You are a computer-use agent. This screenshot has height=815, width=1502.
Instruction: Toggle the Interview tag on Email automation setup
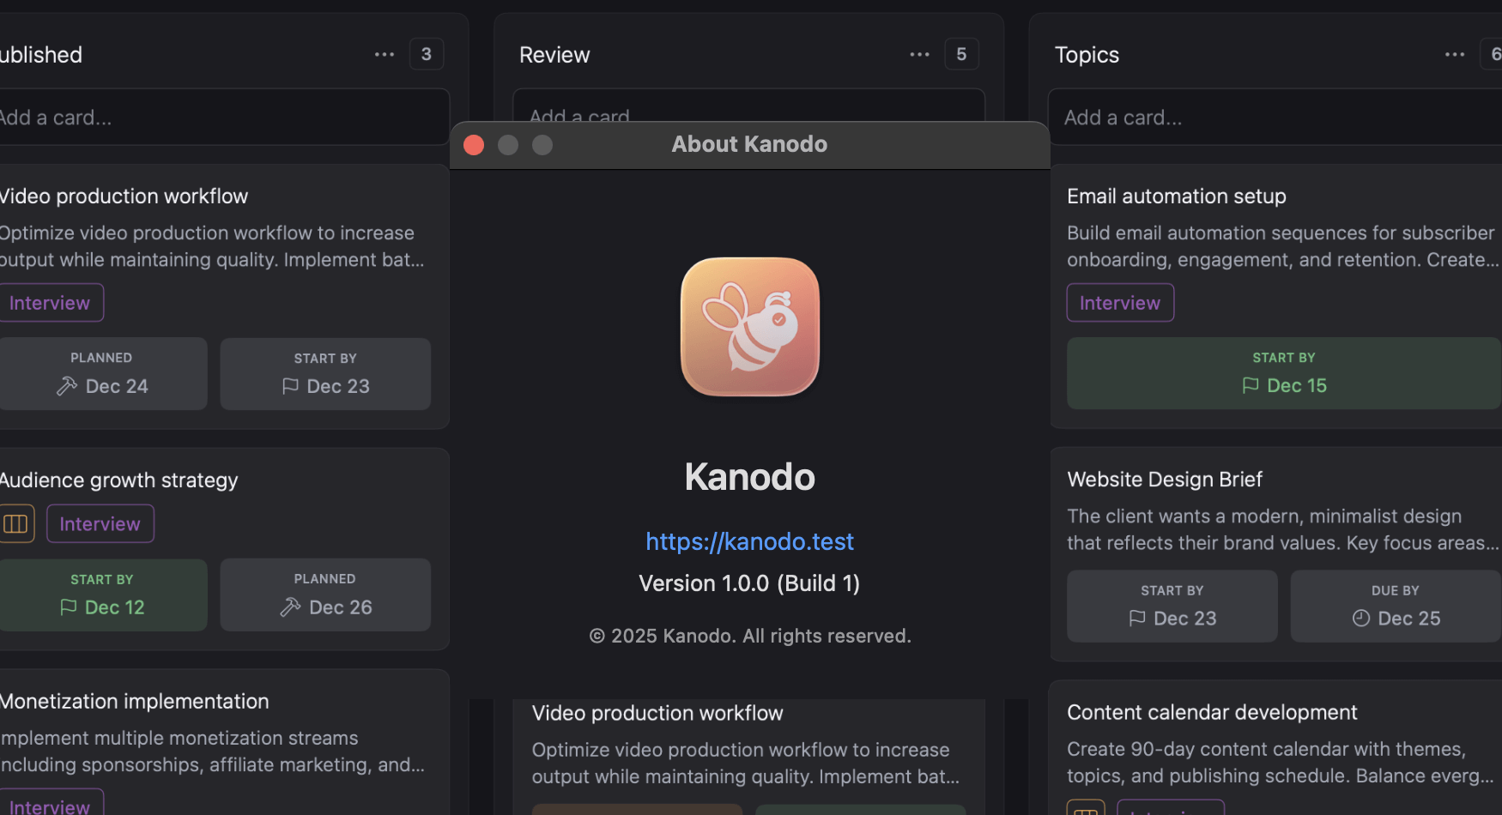[x=1119, y=302]
